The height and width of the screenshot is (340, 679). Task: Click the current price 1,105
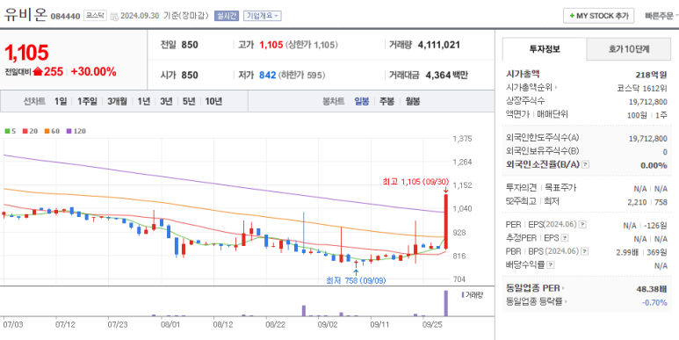pos(26,53)
